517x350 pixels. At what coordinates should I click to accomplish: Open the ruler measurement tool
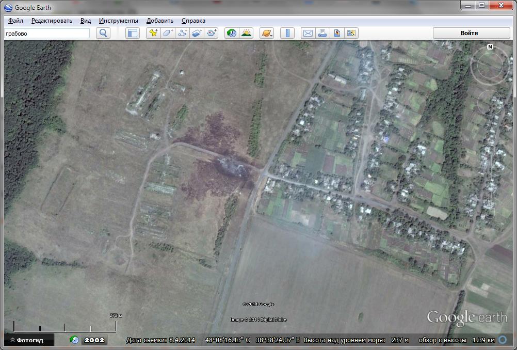point(287,33)
